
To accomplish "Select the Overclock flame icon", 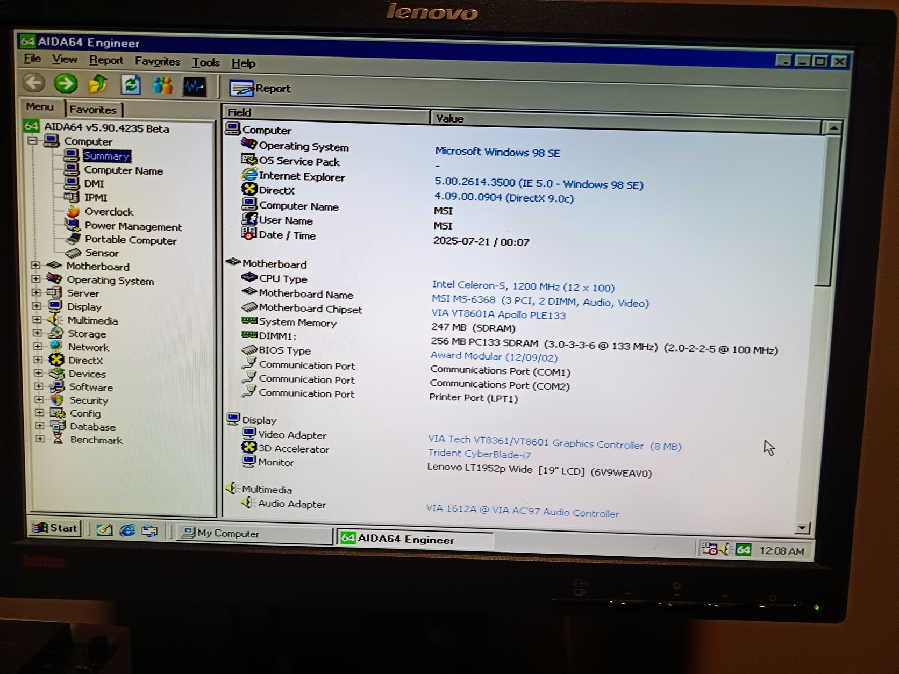I will coord(73,211).
